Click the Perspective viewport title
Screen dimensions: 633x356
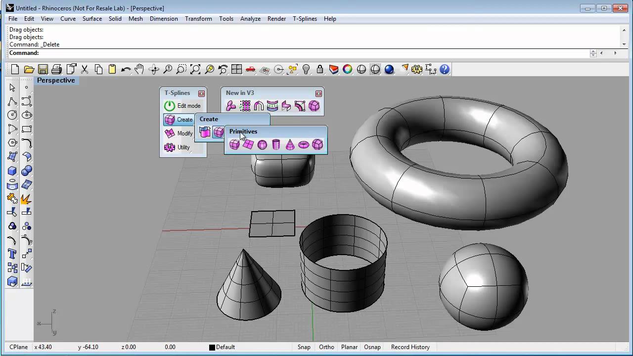56,81
